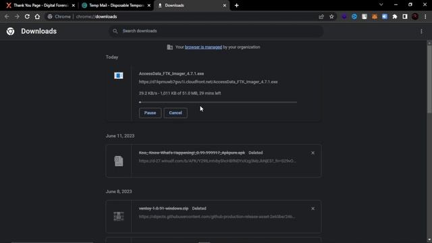
Task: Open the ventoy githubusercontent source URL
Action: (217, 217)
